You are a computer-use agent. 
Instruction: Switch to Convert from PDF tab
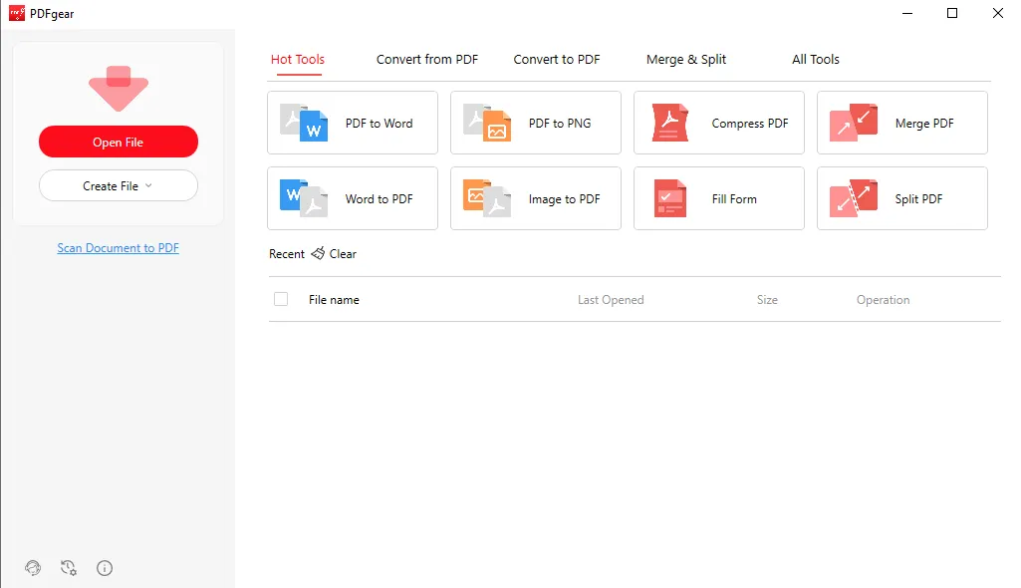pos(427,59)
